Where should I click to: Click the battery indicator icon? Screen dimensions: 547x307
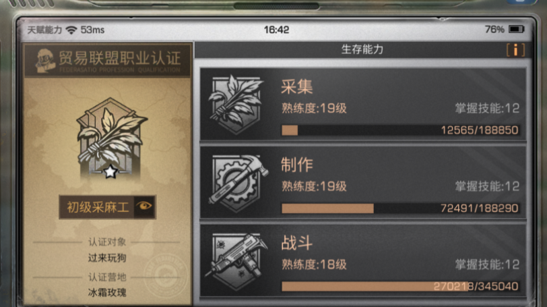516,29
